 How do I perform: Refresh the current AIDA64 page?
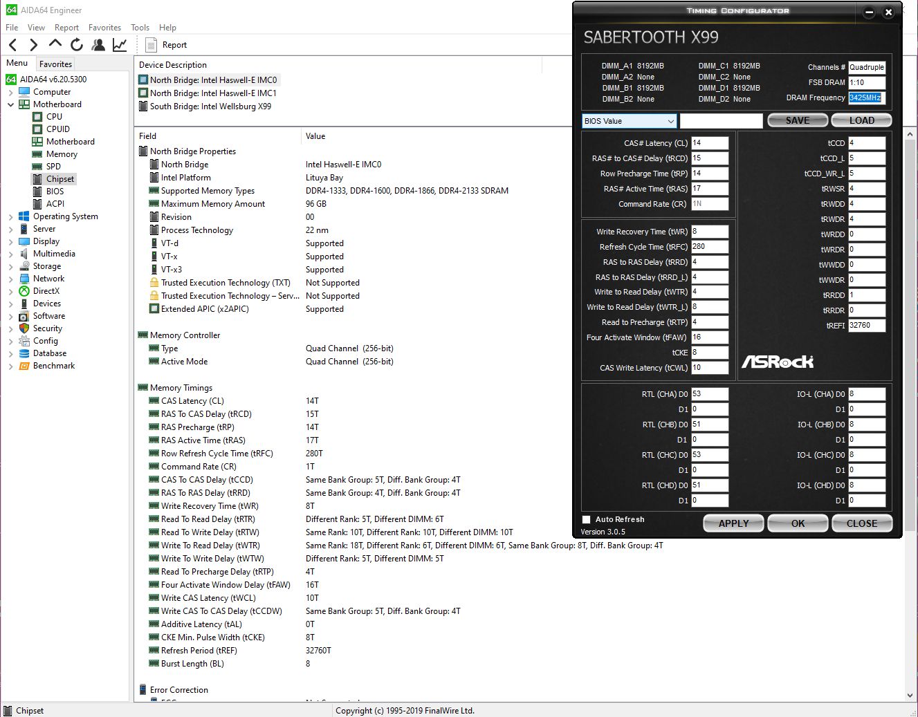click(77, 45)
